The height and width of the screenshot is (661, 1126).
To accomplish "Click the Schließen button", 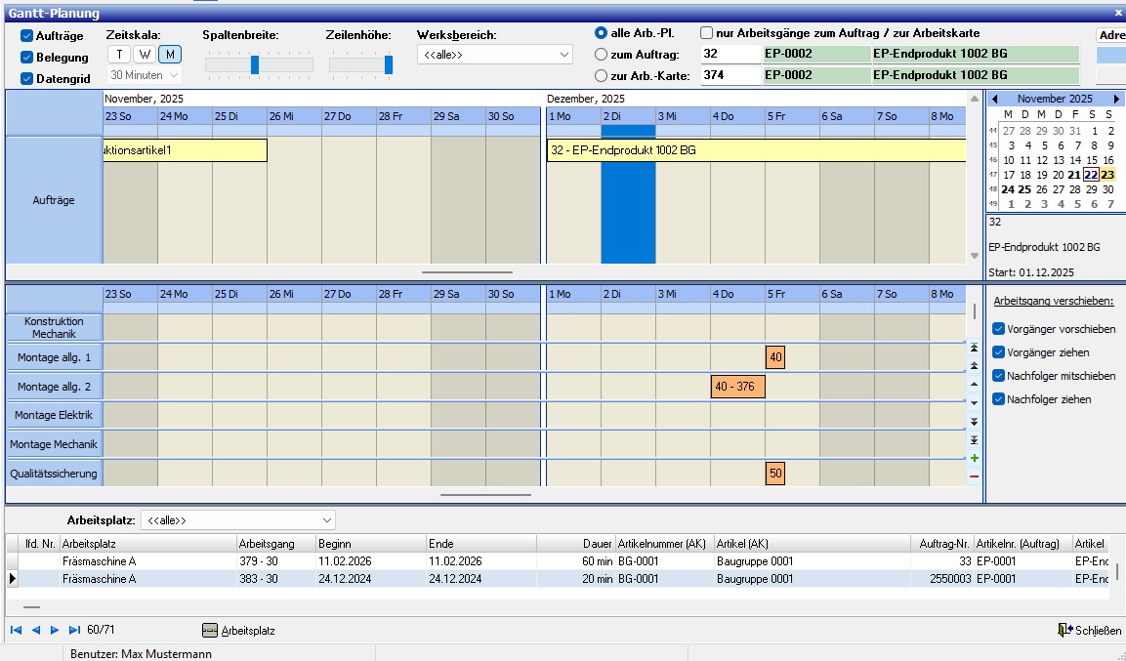I will [1090, 631].
